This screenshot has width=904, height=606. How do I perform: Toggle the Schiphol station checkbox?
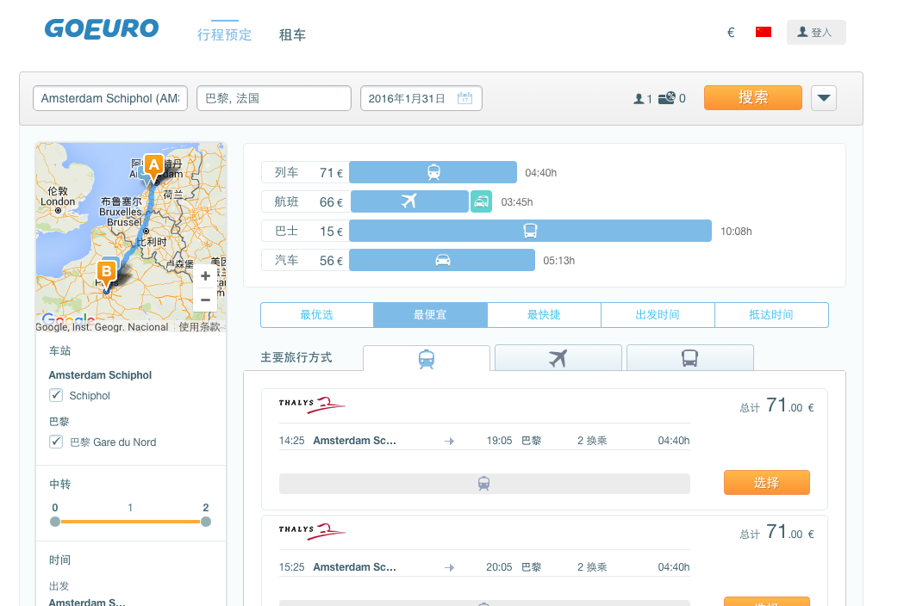(56, 395)
